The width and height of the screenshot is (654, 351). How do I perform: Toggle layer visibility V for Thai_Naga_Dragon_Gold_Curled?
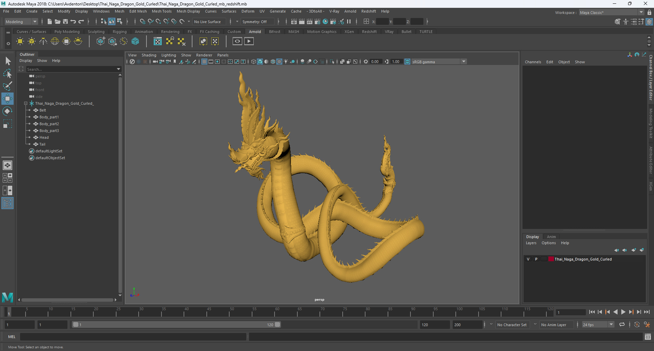528,259
